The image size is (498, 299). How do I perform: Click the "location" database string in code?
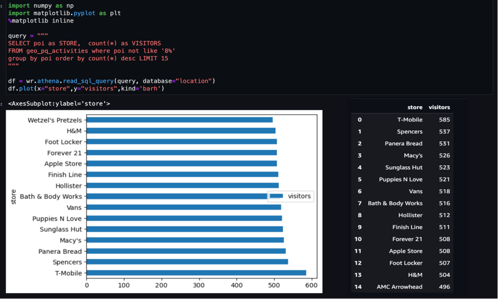click(194, 81)
